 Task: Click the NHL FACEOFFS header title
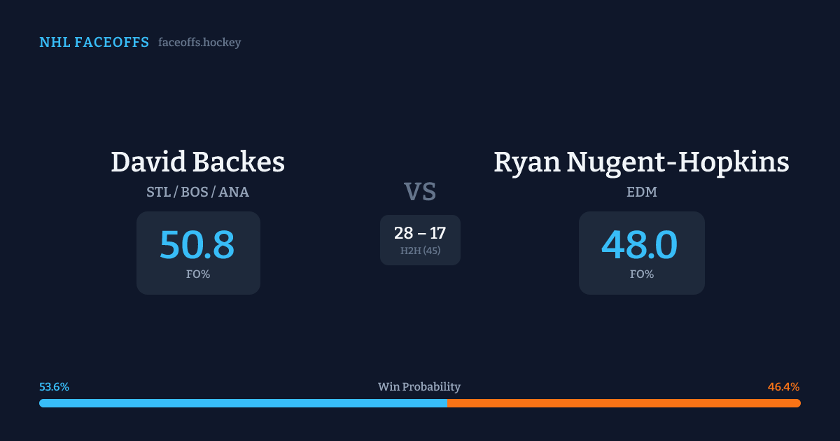click(94, 43)
